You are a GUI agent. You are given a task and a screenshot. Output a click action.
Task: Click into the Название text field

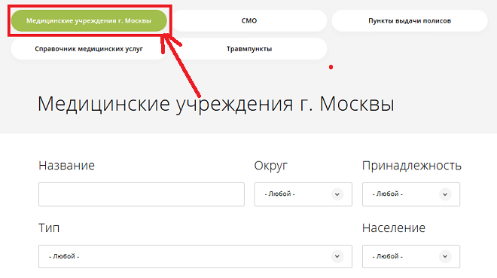click(x=142, y=194)
